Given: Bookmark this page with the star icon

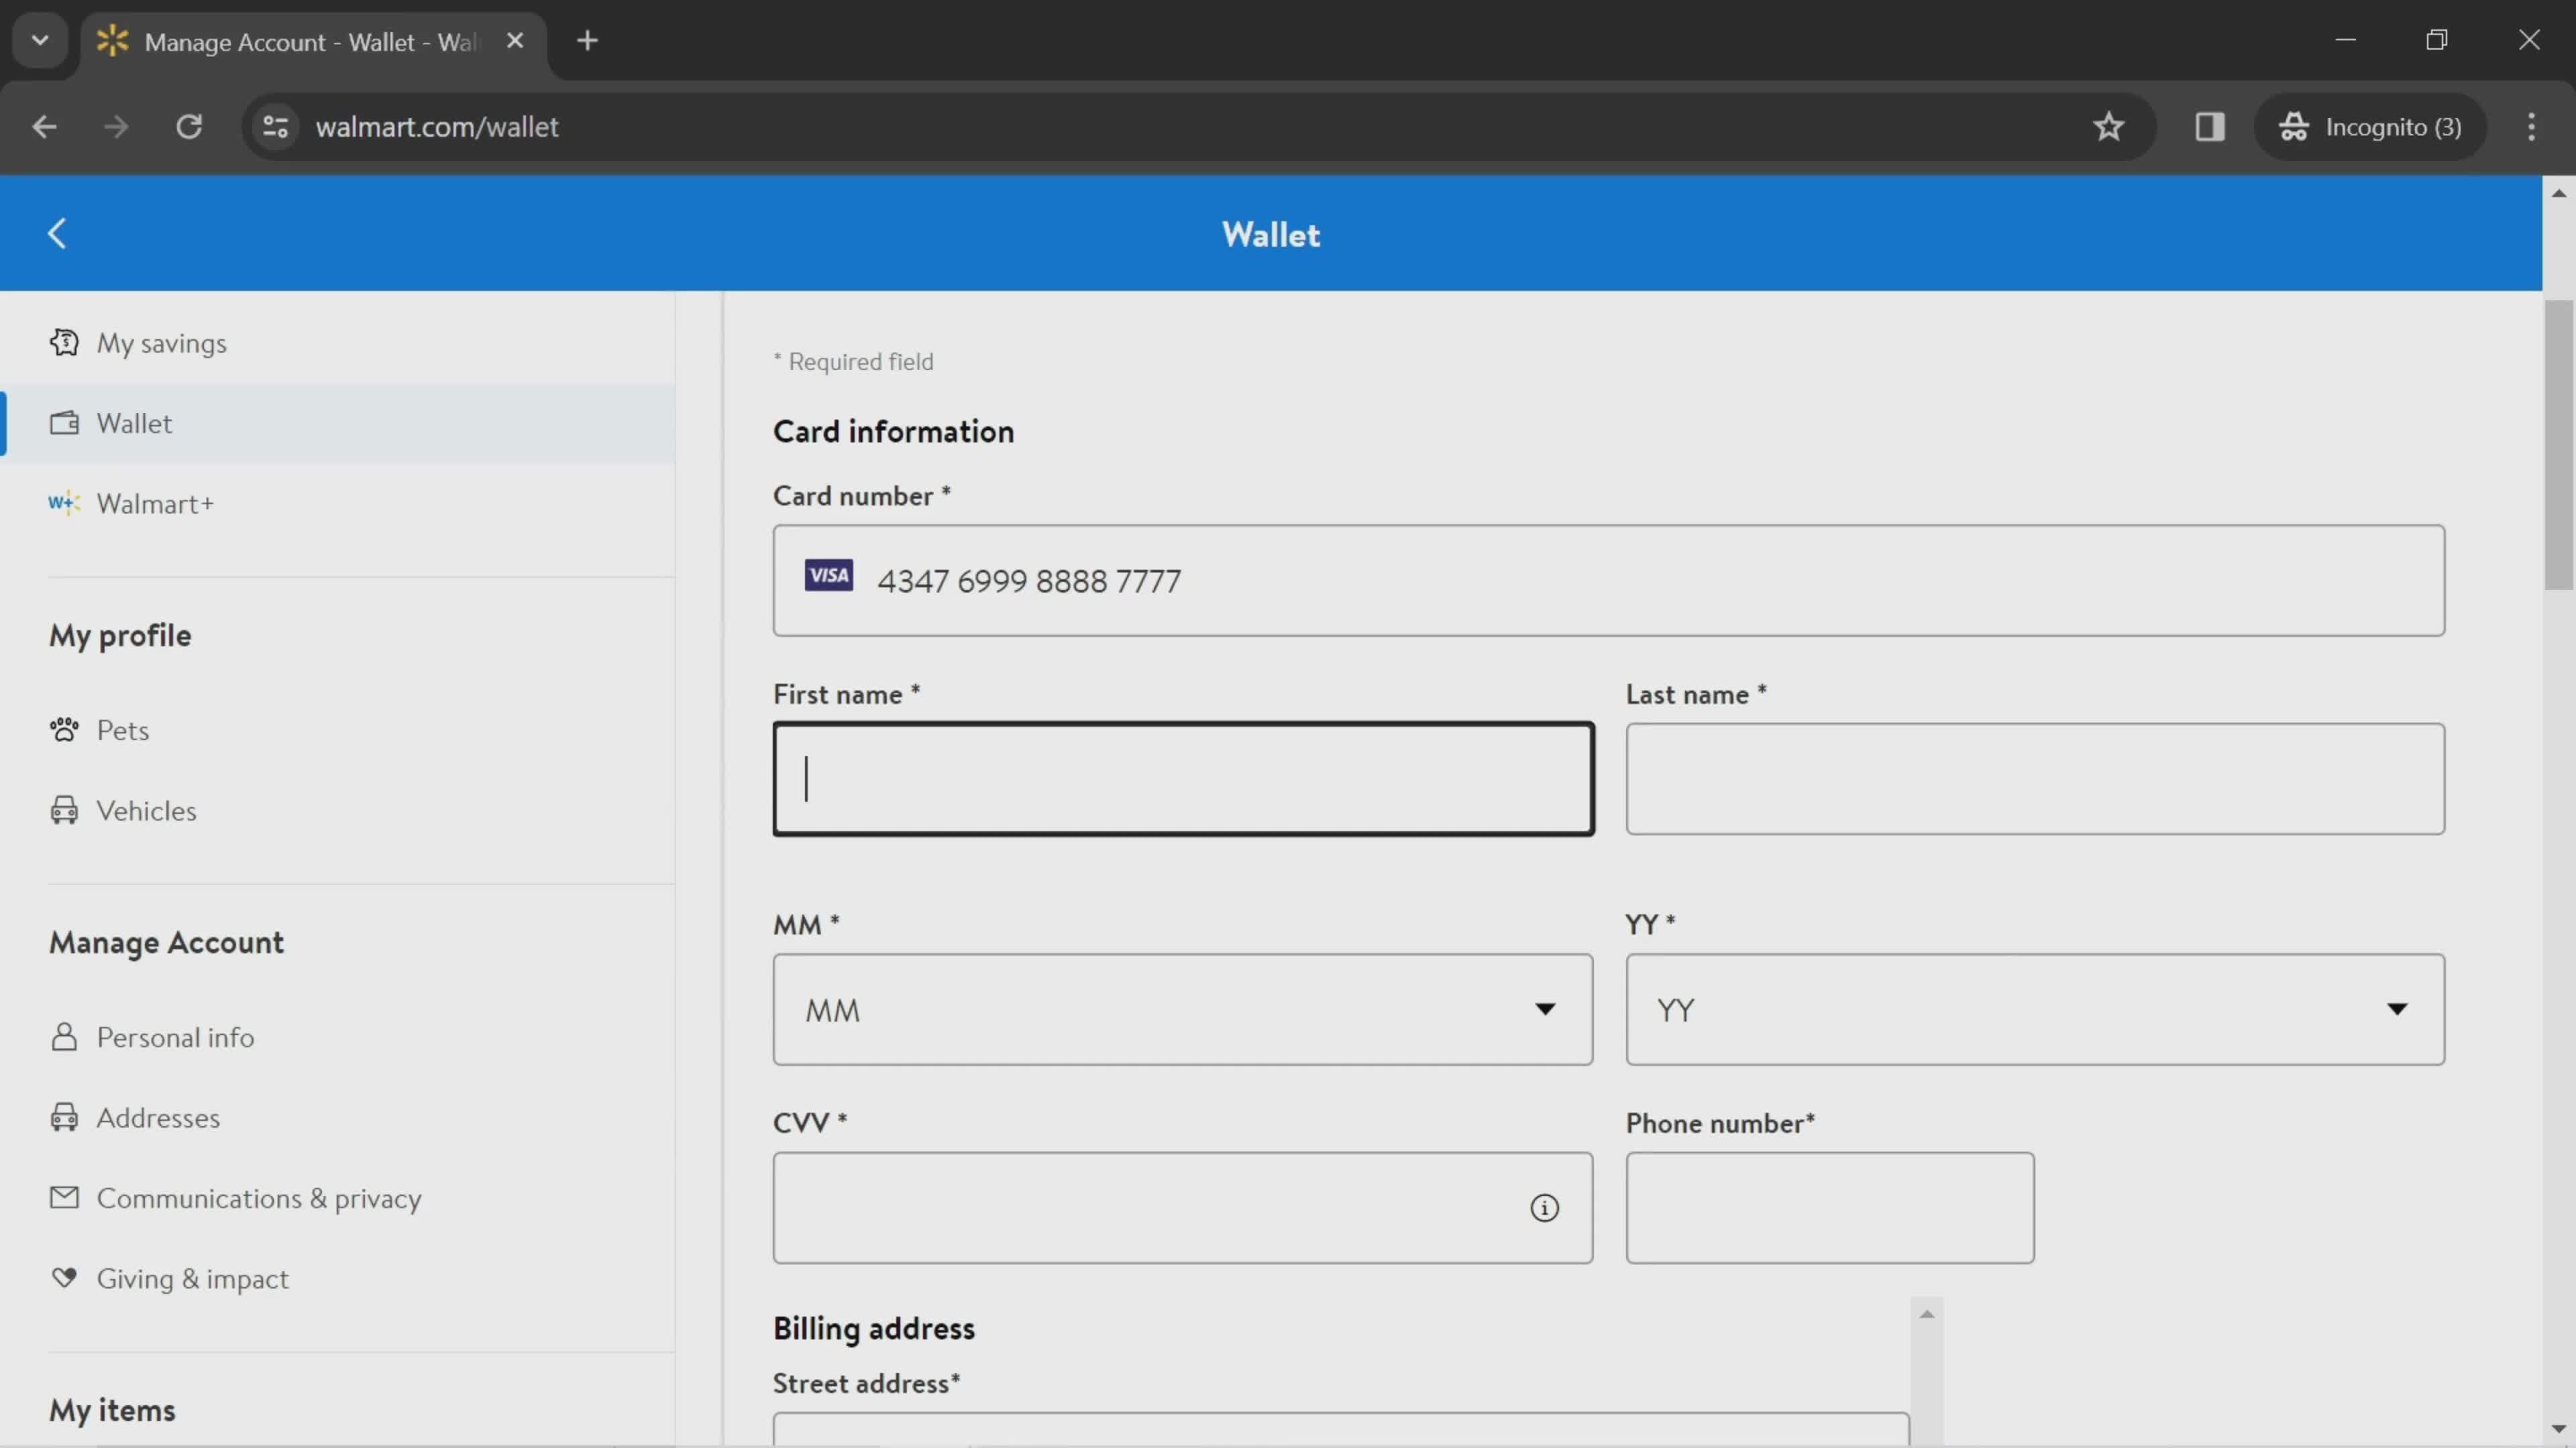Looking at the screenshot, I should click(x=2108, y=127).
